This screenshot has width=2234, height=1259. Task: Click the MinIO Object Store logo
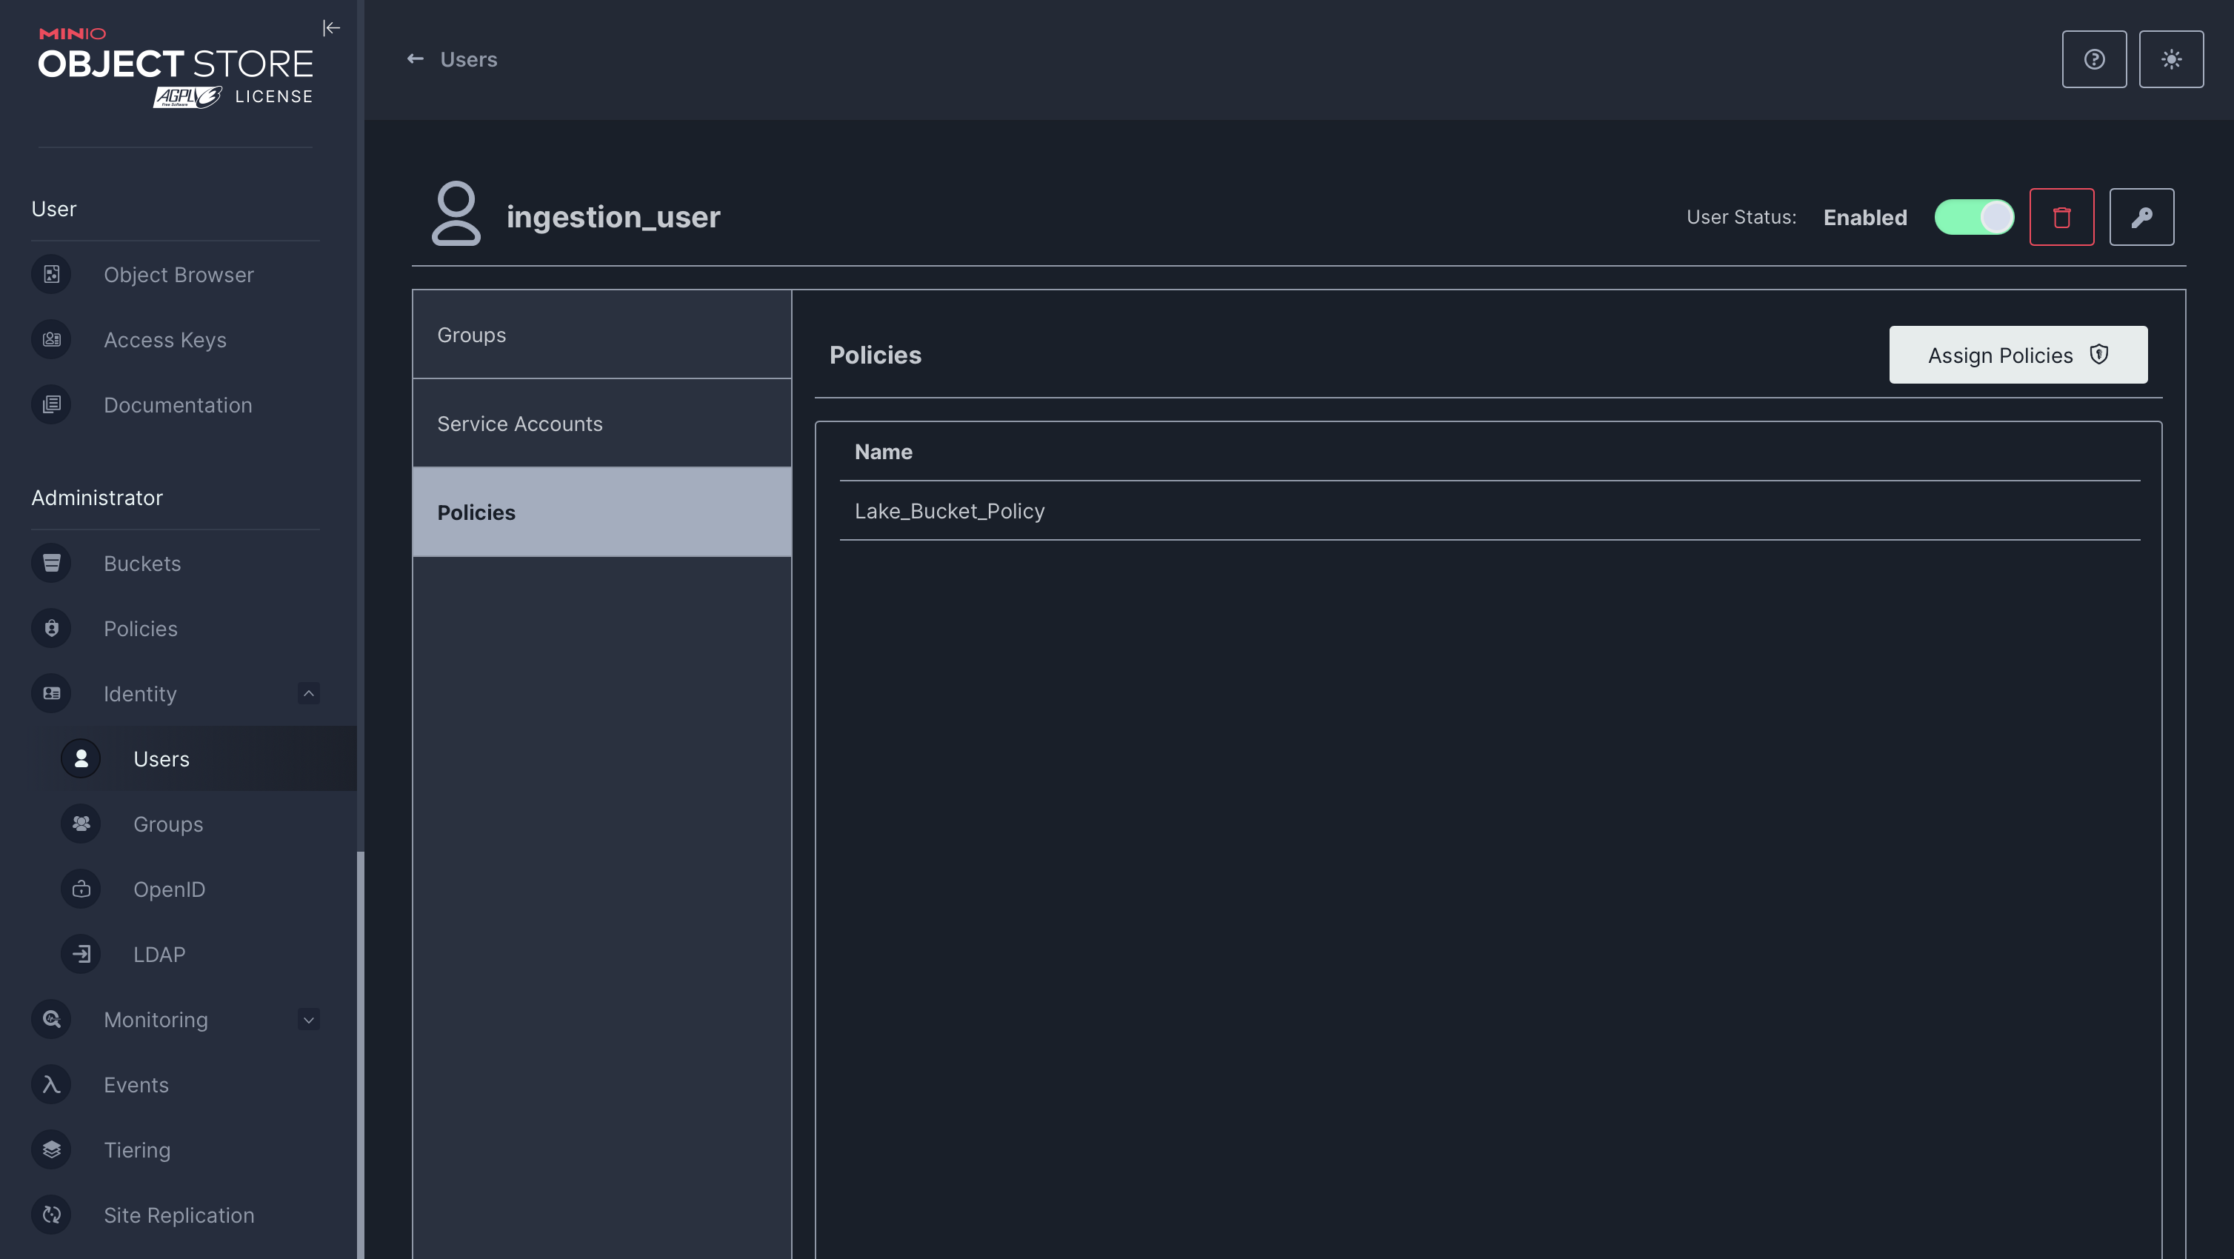click(x=176, y=67)
